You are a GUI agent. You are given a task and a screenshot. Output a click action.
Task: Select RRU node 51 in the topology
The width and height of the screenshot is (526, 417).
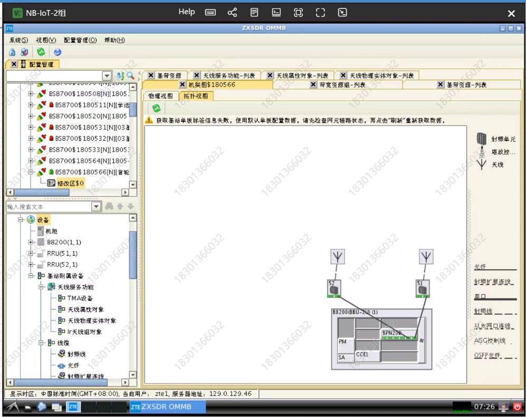(x=423, y=288)
